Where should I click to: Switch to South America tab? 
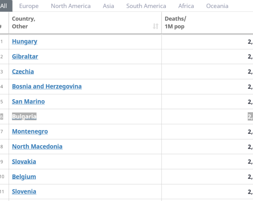146,6
